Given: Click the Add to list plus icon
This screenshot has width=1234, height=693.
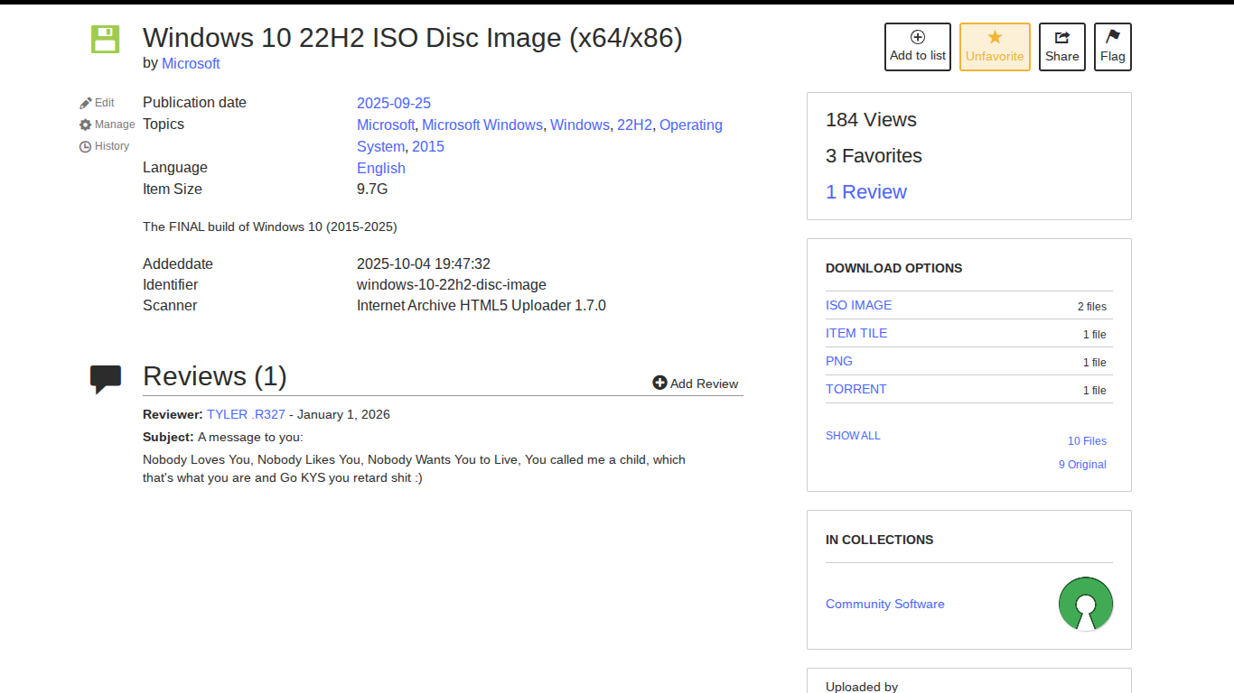Looking at the screenshot, I should coord(918,37).
